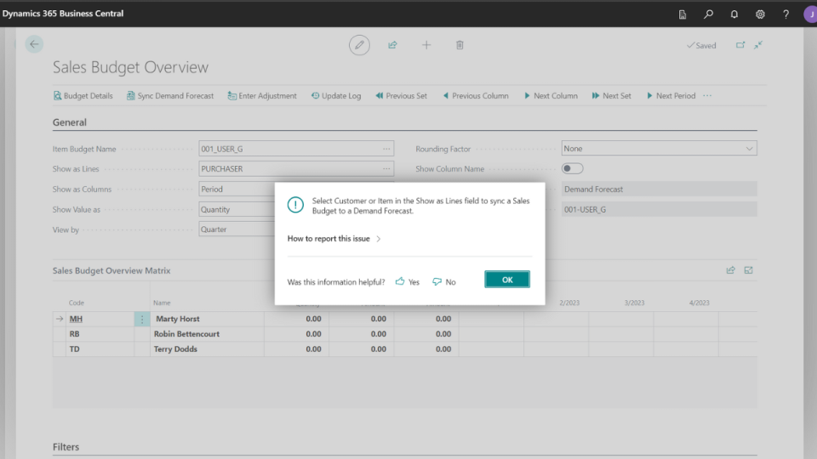The image size is (817, 459).
Task: Open Item Budget Name lookup ellipsis
Action: [x=386, y=149]
